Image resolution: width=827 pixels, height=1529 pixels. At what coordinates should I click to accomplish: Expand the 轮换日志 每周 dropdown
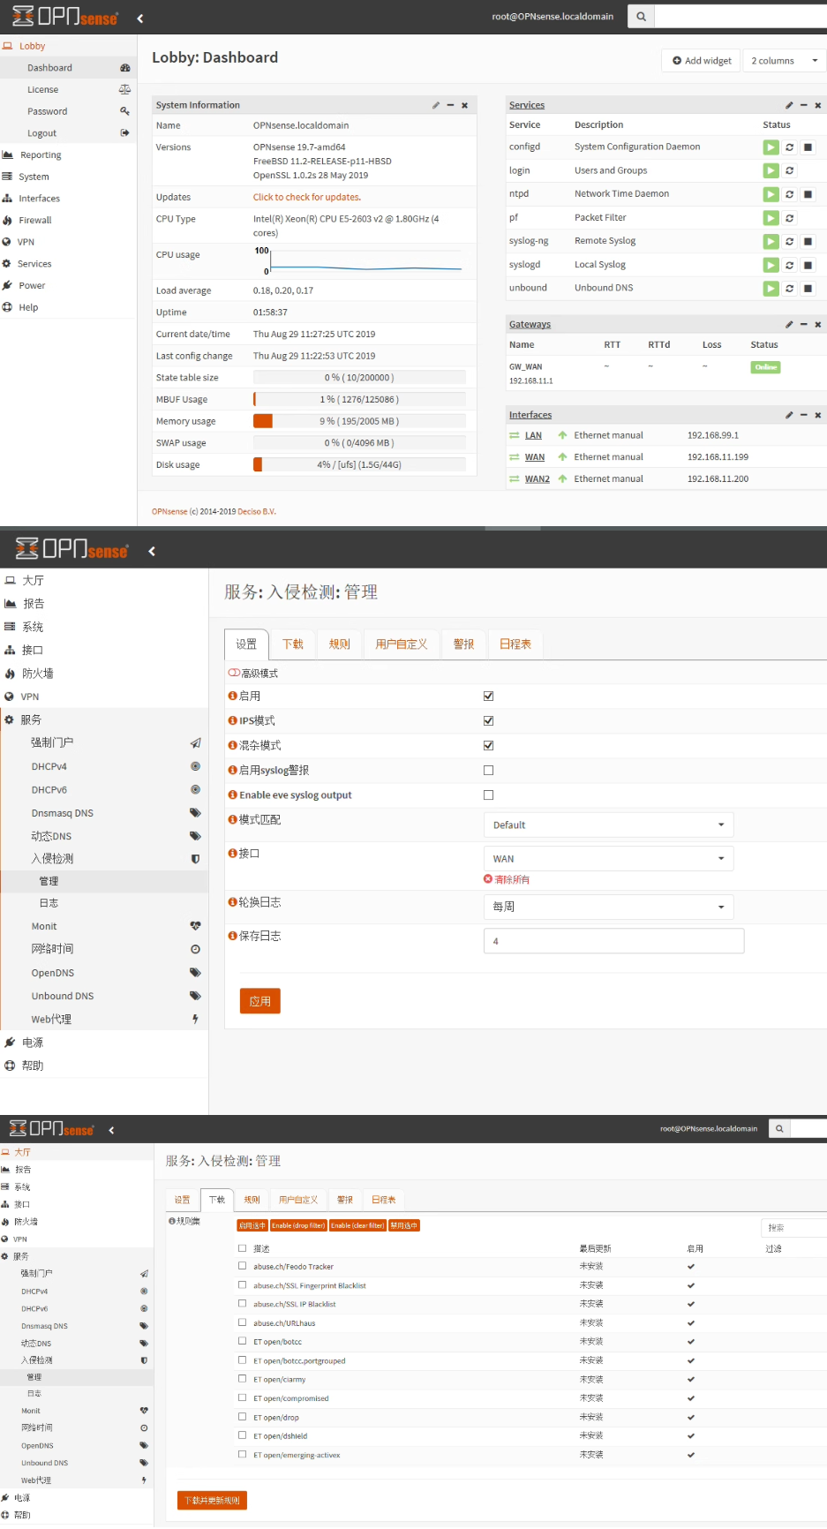tap(608, 907)
